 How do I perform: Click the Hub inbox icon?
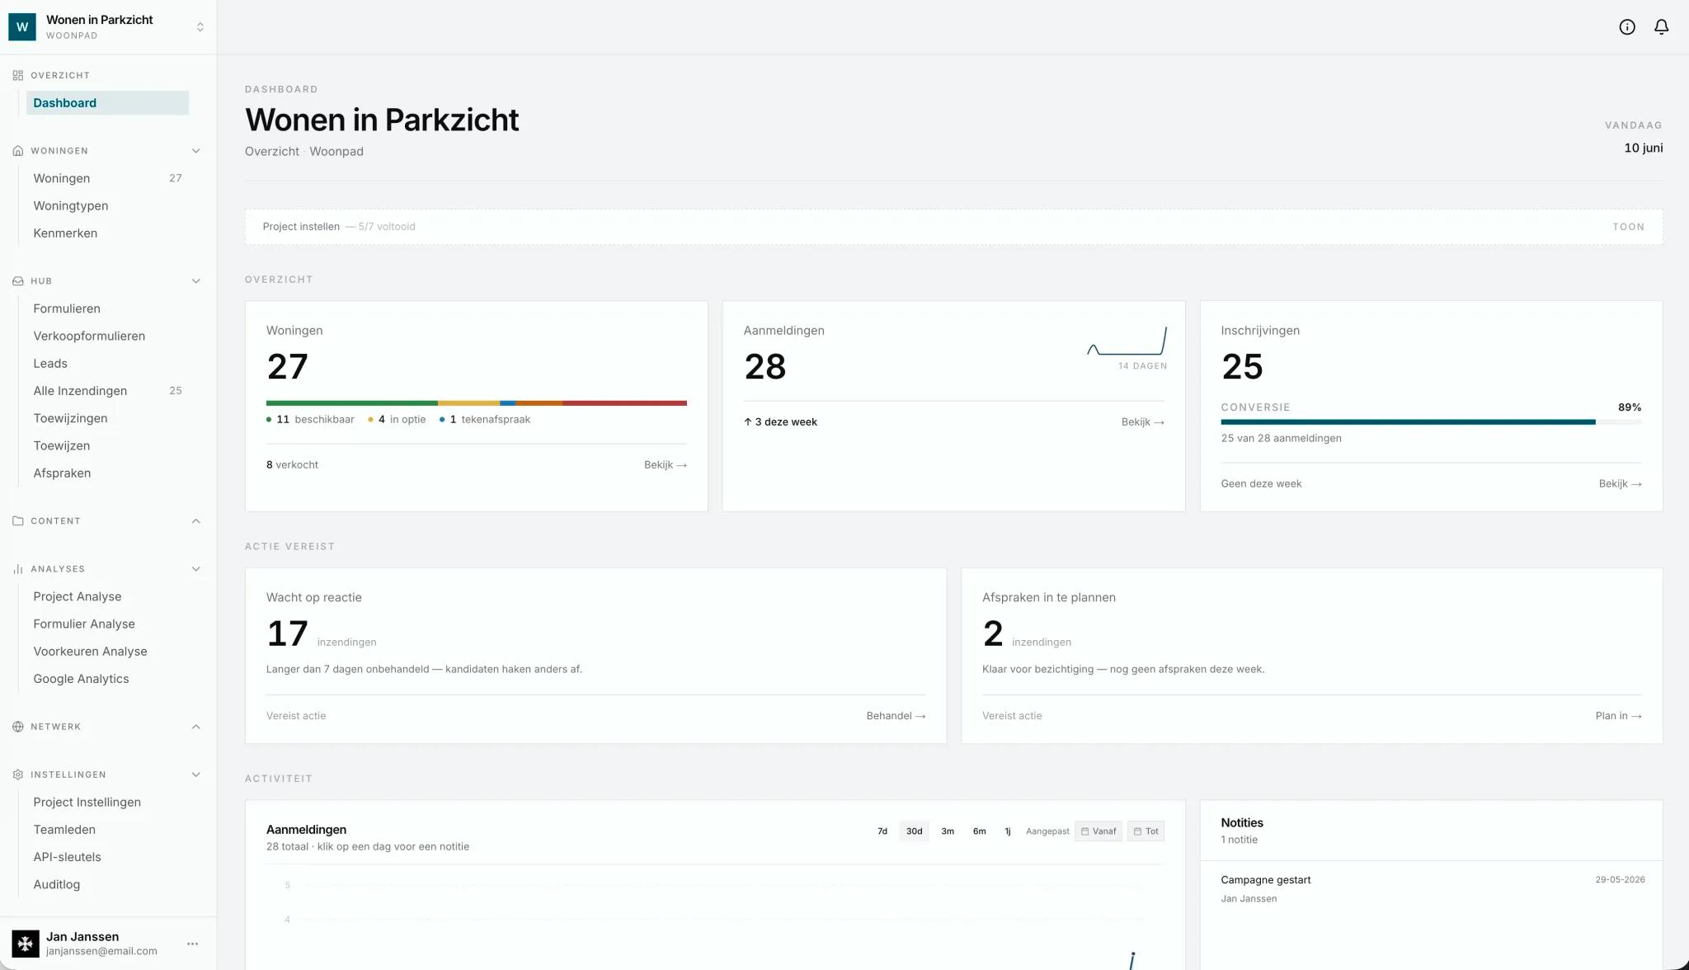pyautogui.click(x=18, y=281)
